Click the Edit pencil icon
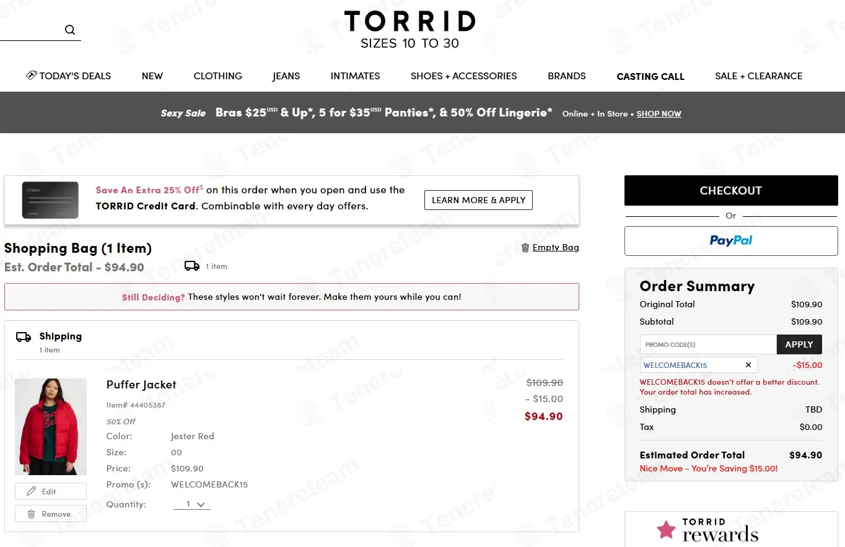 (32, 491)
